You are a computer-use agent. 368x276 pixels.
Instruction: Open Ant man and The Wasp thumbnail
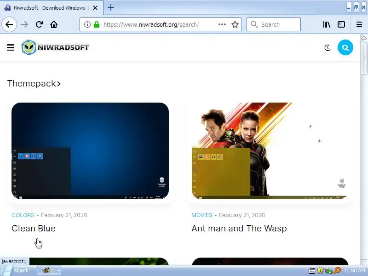click(270, 151)
